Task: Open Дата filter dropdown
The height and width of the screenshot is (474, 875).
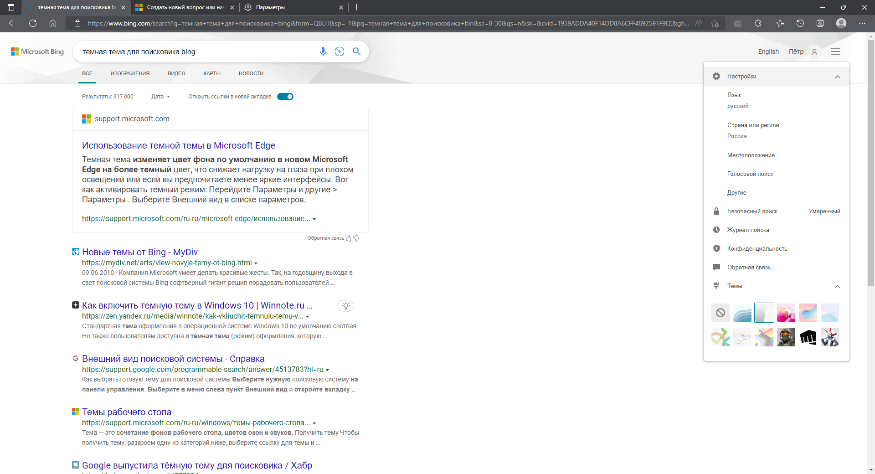Action: coord(160,97)
